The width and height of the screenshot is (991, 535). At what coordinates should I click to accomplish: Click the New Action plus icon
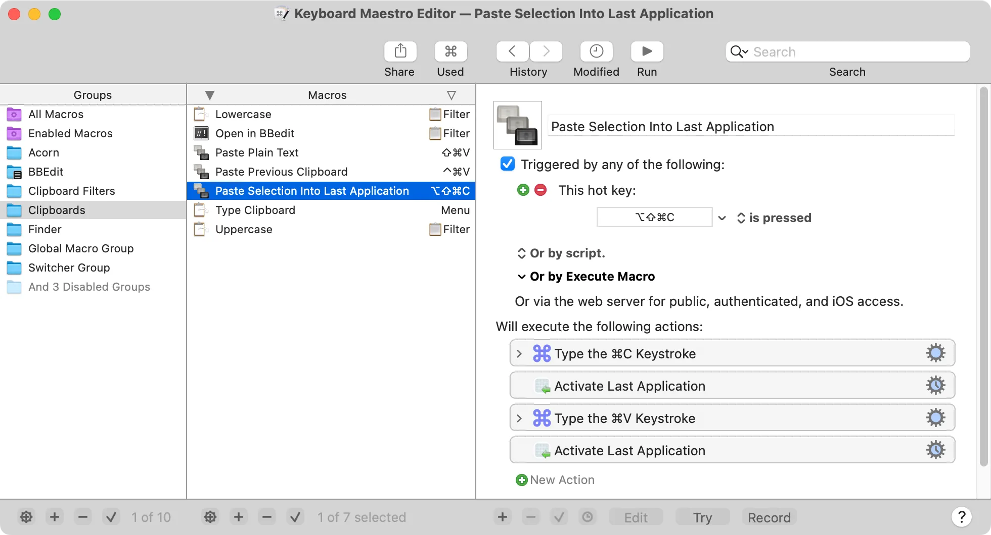pos(521,480)
